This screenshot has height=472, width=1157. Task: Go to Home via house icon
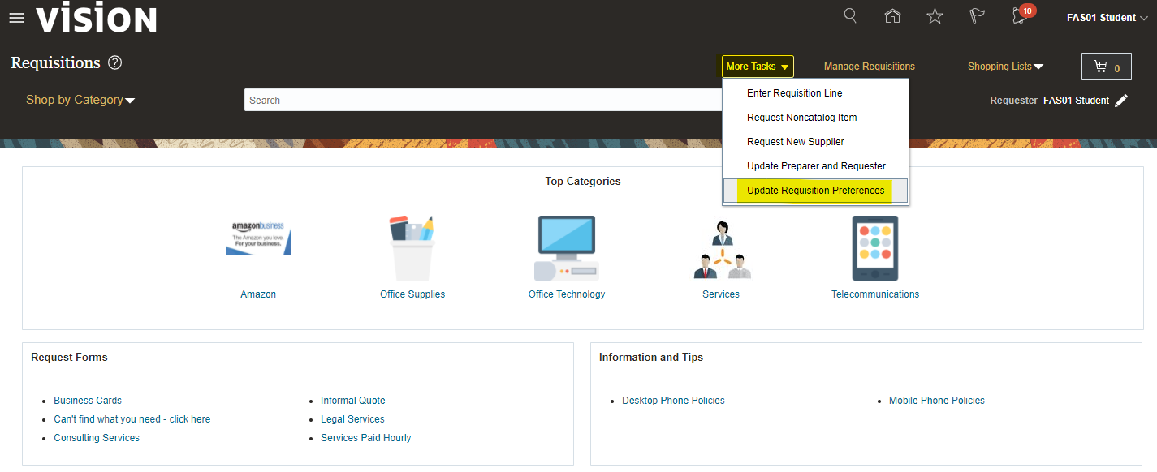pos(892,16)
